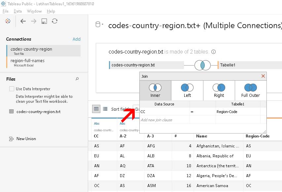Select the Name column header
The image size is (282, 192).
202,136
